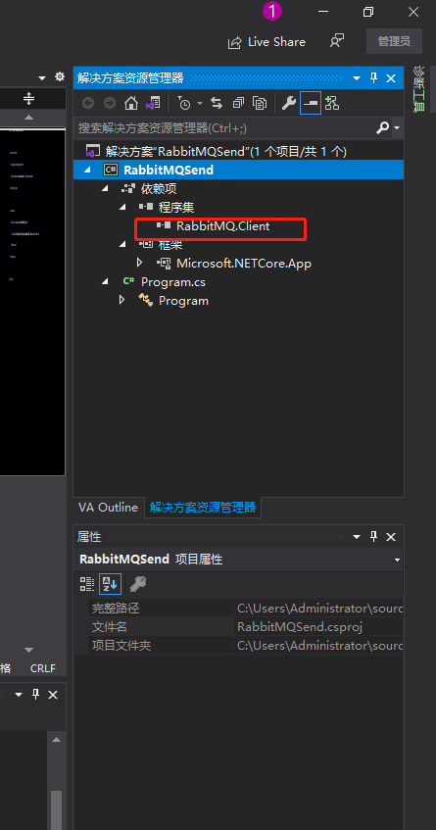
Task: Open the pending changes filter clock icon
Action: [184, 103]
